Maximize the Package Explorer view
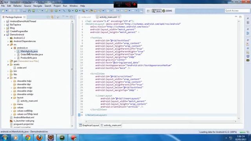The width and height of the screenshot is (251, 141). (71, 17)
